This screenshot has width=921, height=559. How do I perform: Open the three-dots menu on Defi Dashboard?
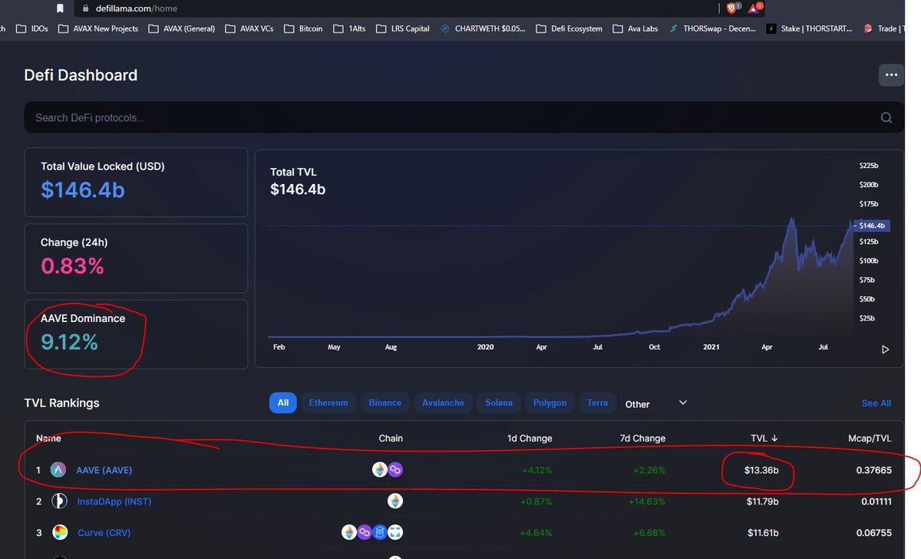pyautogui.click(x=891, y=75)
